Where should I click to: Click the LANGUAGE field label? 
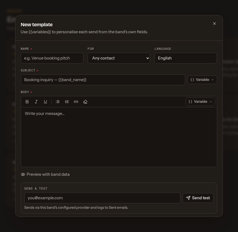[163, 49]
